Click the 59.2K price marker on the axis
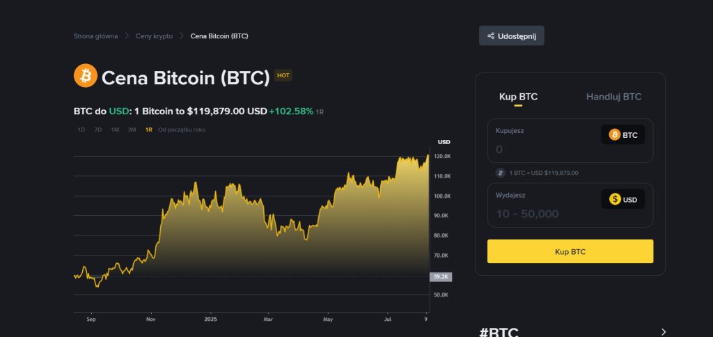Viewport: 713px width, 337px height. coord(441,276)
